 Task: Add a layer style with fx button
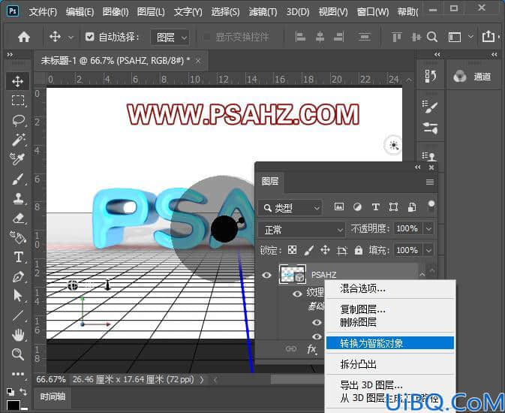tap(311, 349)
